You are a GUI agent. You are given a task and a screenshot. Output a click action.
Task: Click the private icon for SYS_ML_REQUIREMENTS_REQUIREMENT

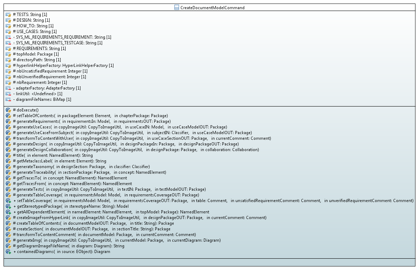pyautogui.click(x=8, y=38)
